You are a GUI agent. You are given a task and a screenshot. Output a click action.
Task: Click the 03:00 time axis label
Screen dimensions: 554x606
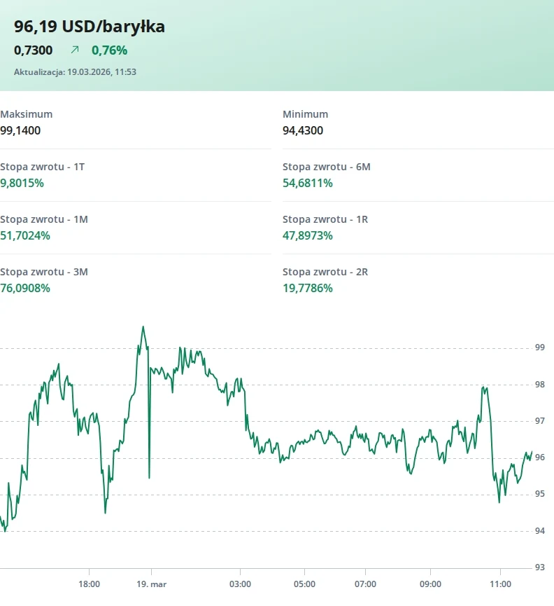point(240,584)
